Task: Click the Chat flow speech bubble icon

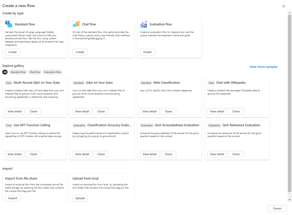Action: [x=76, y=24]
